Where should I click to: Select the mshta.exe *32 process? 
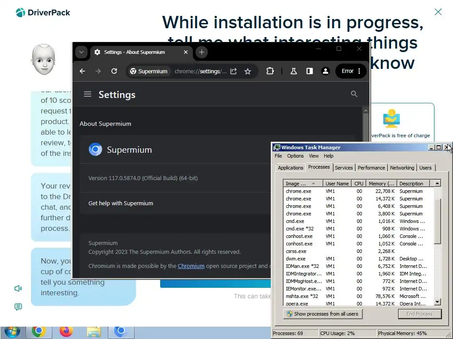pos(358,296)
